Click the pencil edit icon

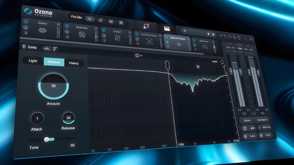(221, 35)
